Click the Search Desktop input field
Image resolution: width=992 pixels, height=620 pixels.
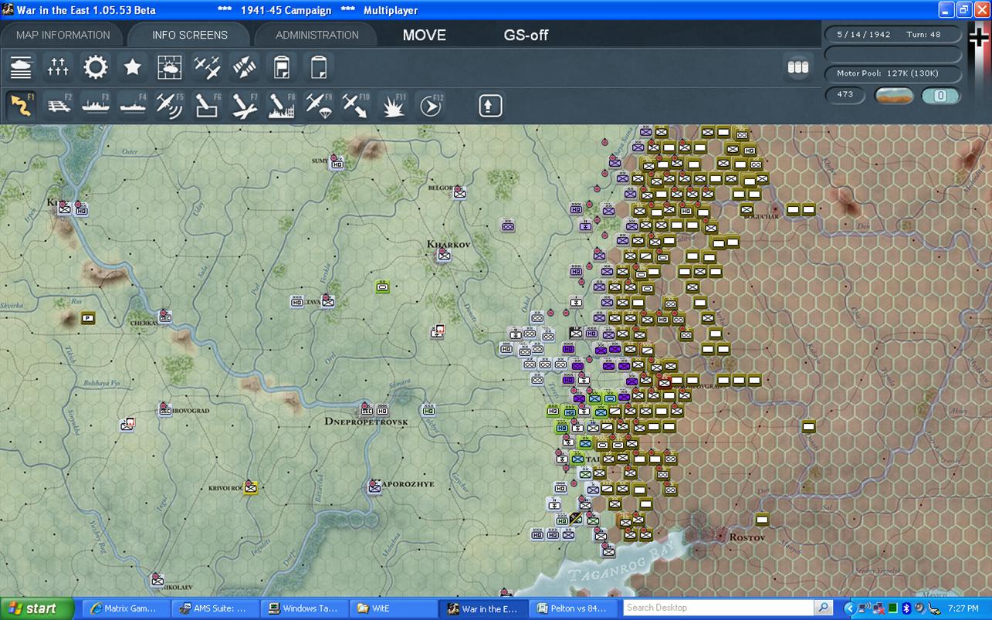pyautogui.click(x=718, y=608)
